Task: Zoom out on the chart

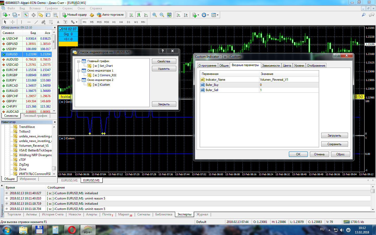Action: pos(162,15)
